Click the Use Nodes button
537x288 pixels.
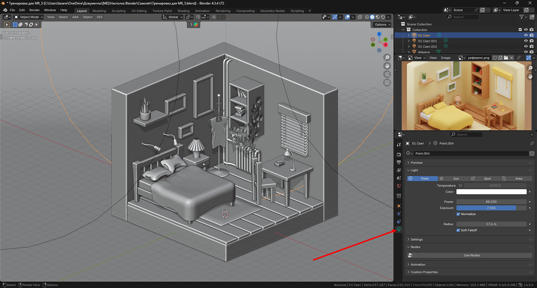click(x=472, y=256)
